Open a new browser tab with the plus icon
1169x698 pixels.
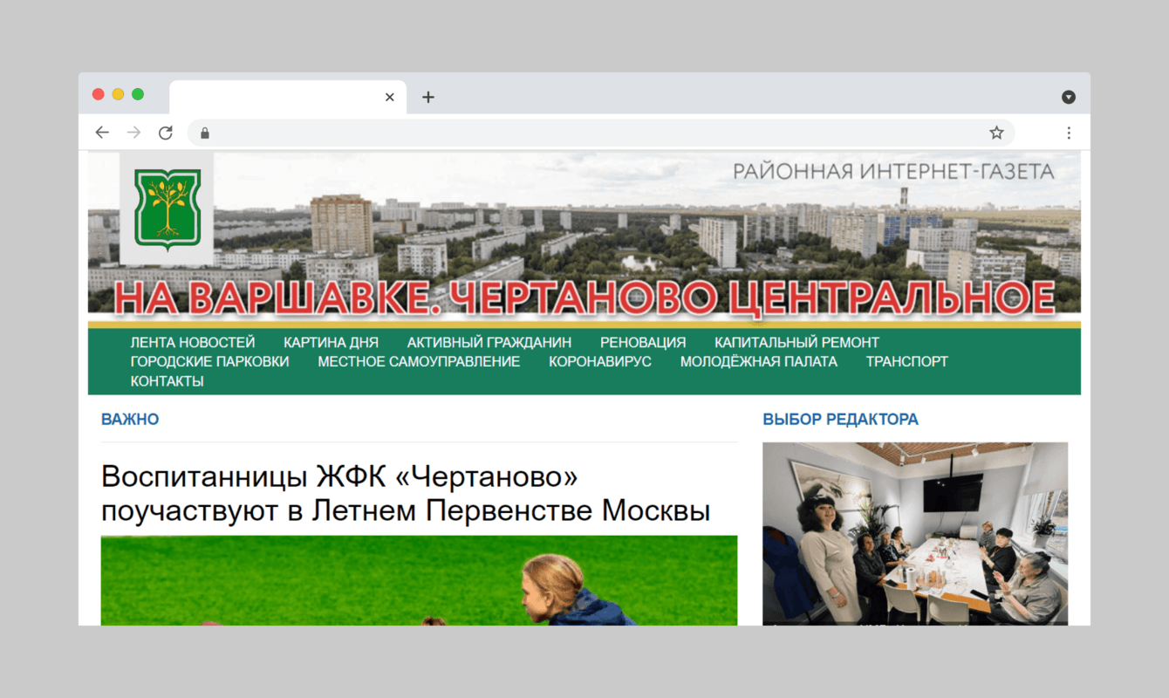427,97
